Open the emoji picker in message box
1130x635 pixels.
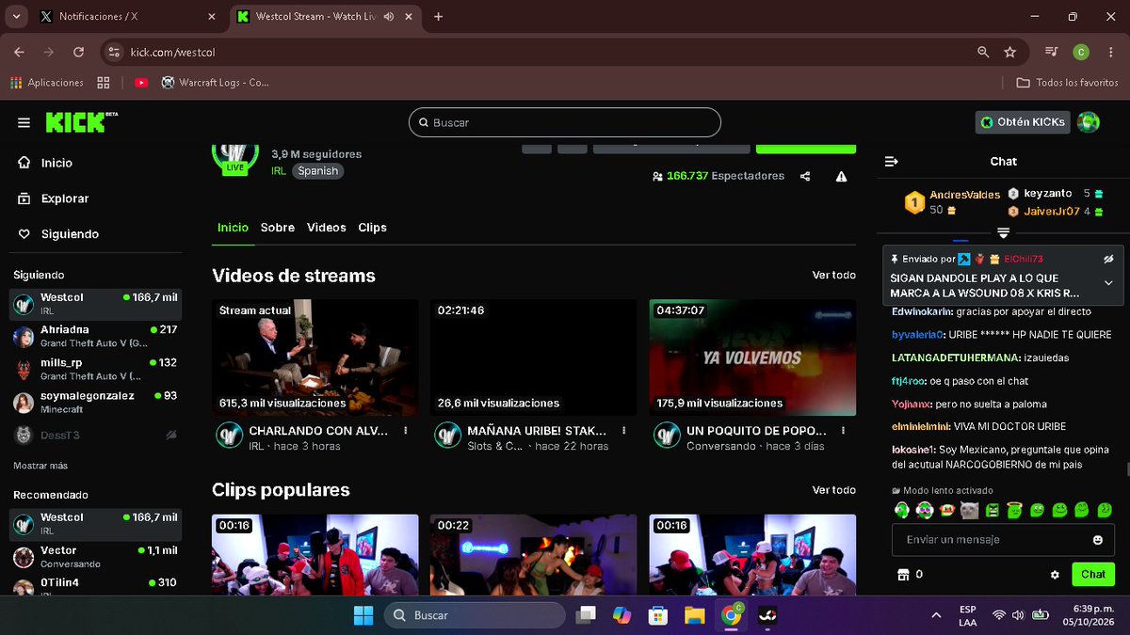(1098, 540)
